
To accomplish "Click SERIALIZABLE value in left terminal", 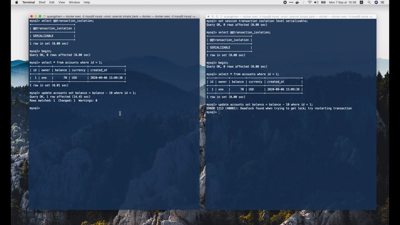I will pyautogui.click(x=43, y=36).
